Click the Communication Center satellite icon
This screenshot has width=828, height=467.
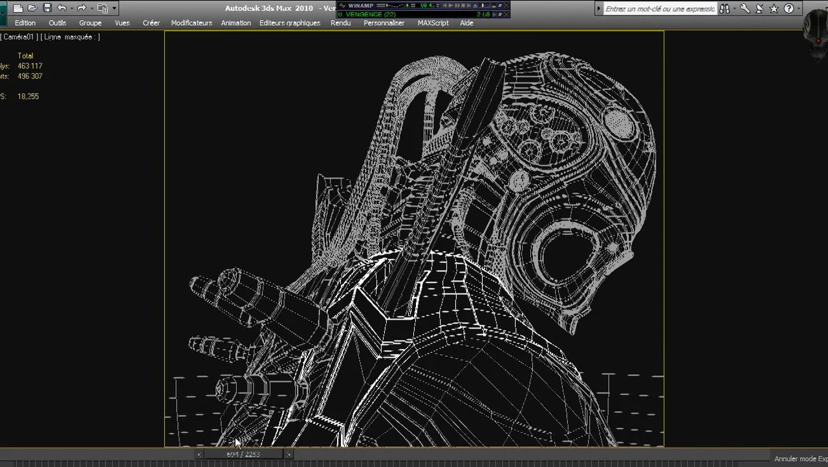759,8
